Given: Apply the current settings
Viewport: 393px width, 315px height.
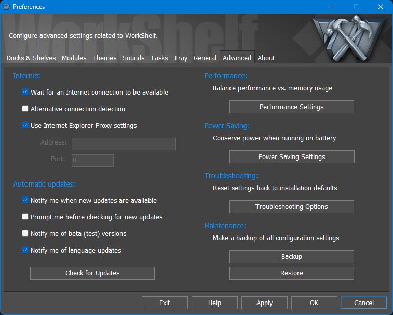Looking at the screenshot, I should tap(264, 303).
